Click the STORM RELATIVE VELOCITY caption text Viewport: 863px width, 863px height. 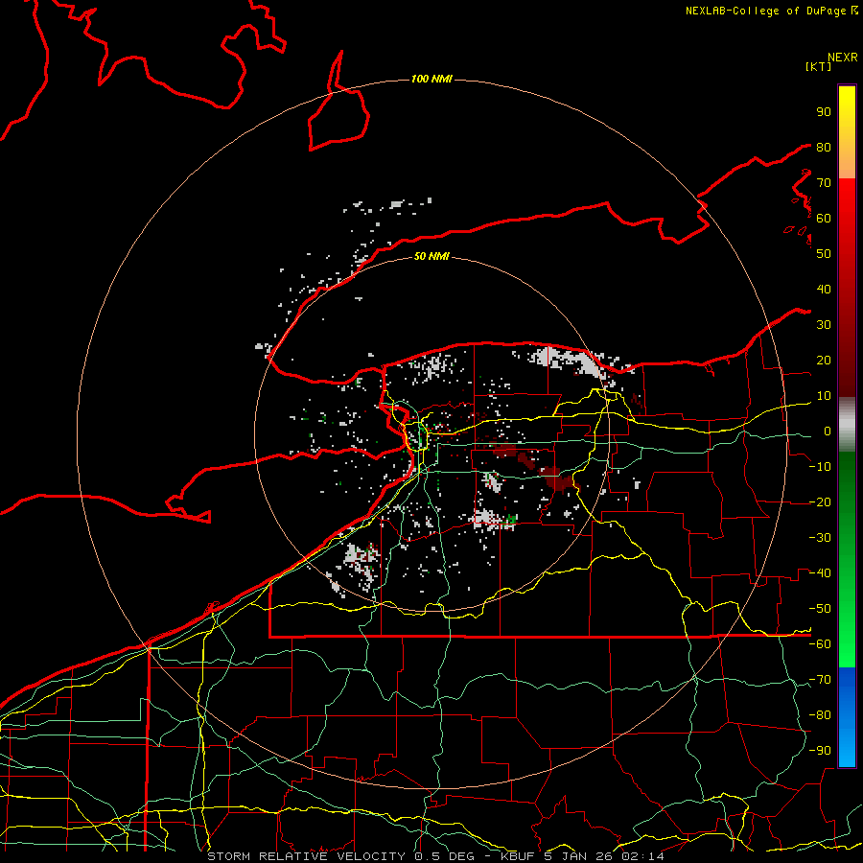(307, 856)
